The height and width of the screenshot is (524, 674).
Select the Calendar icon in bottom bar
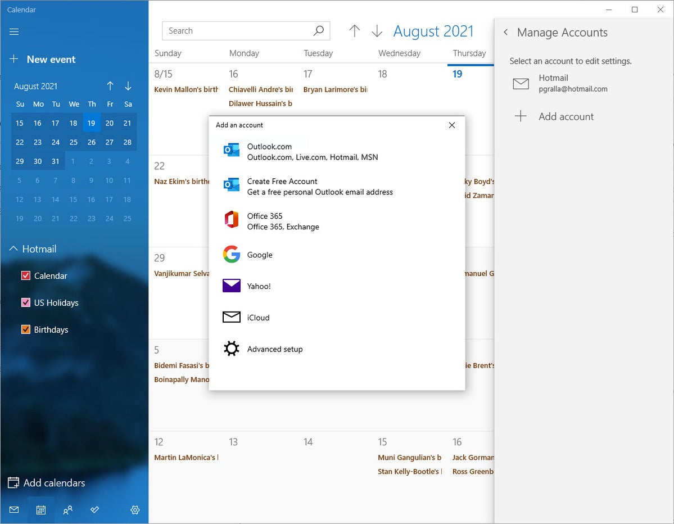41,510
